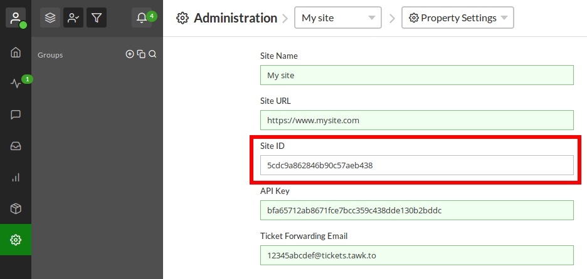Open the Property Settings dropdown

click(x=457, y=18)
